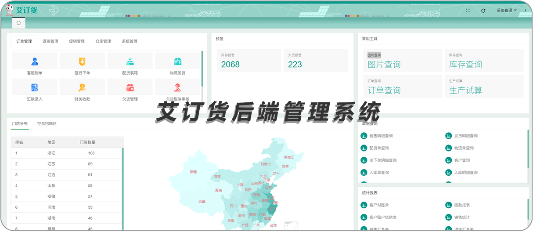The width and height of the screenshot is (533, 232).
Task: Switch to the 空白招商区 tab
Action: coord(47,124)
